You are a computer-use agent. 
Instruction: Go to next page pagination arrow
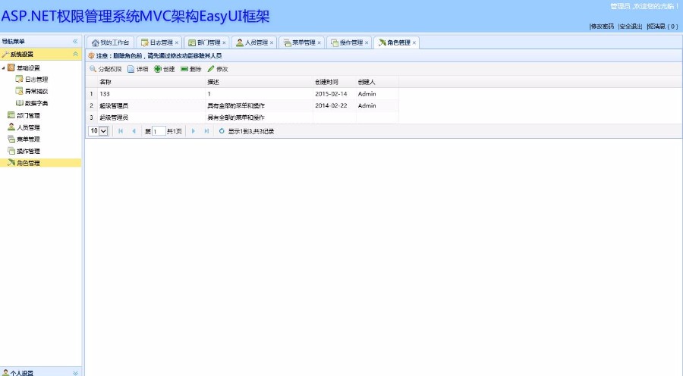[194, 131]
